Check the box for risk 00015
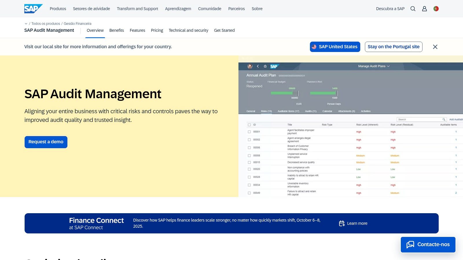 click(249, 162)
